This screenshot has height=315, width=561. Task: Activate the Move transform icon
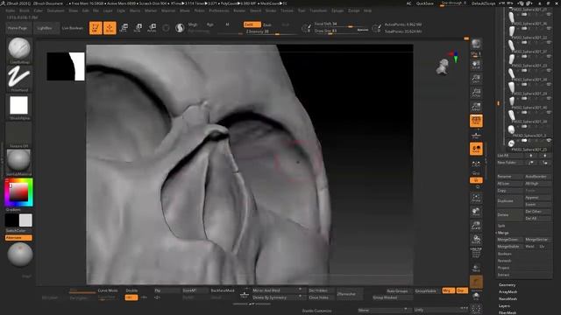124,28
